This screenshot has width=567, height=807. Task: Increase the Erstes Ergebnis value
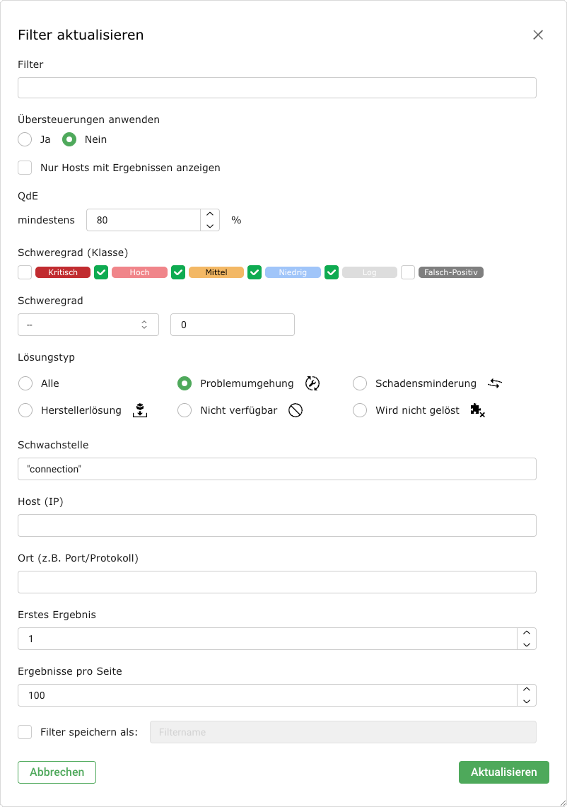527,633
